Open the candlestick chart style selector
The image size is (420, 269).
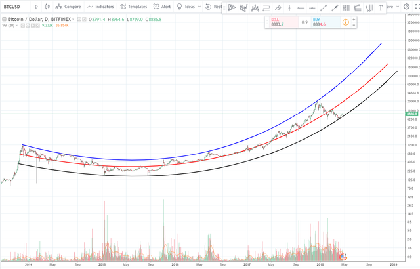(x=47, y=7)
